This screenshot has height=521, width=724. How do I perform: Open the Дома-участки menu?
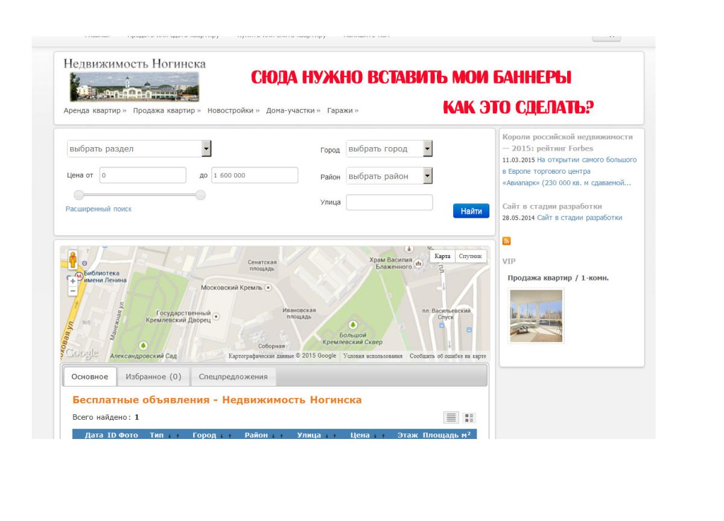pos(294,110)
